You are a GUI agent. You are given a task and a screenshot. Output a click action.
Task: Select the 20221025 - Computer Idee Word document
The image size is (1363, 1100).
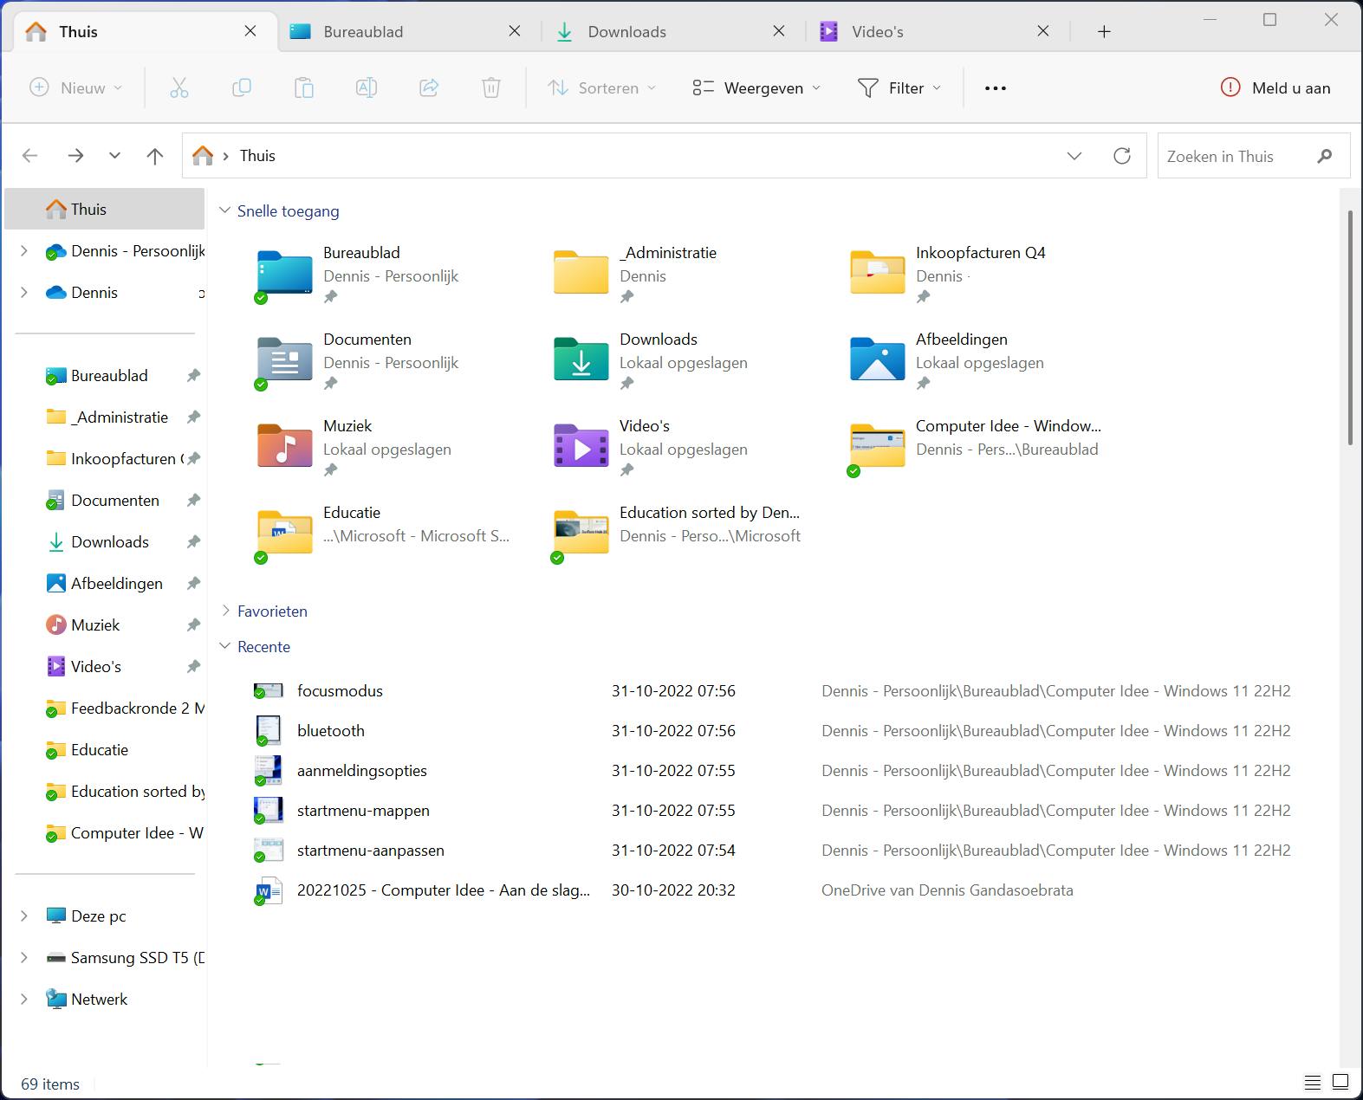click(771, 890)
